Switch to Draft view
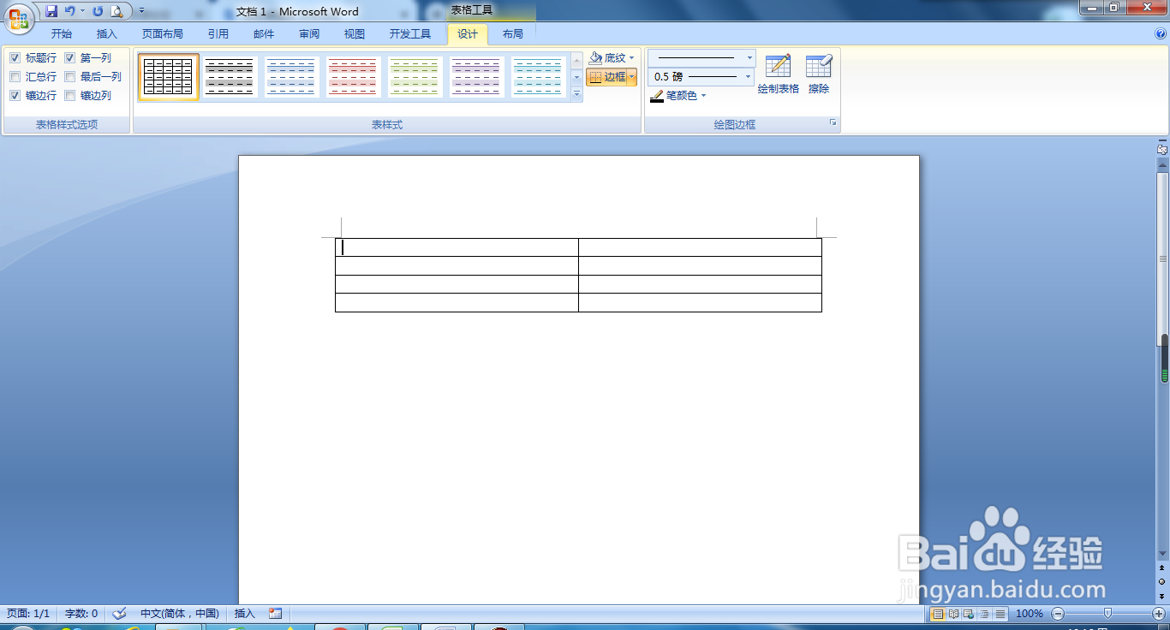1170x630 pixels. [x=1000, y=614]
